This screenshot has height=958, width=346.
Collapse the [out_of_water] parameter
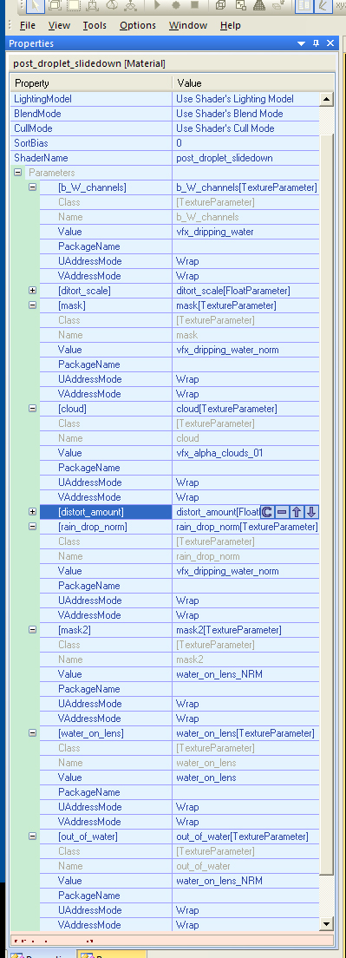point(32,837)
